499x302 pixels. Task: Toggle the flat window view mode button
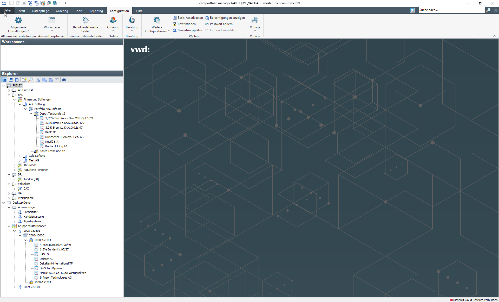coord(17,80)
